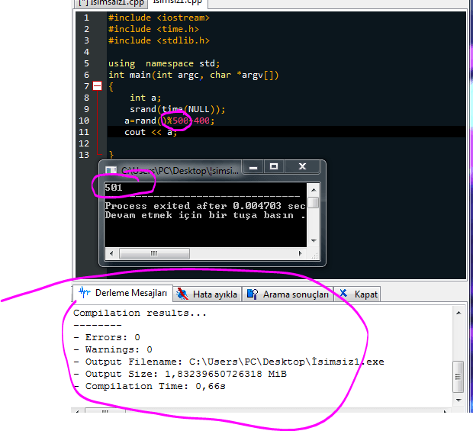473x431 pixels.
Task: Select the active İsimsiz1.cpp editor tab
Action: point(178,2)
